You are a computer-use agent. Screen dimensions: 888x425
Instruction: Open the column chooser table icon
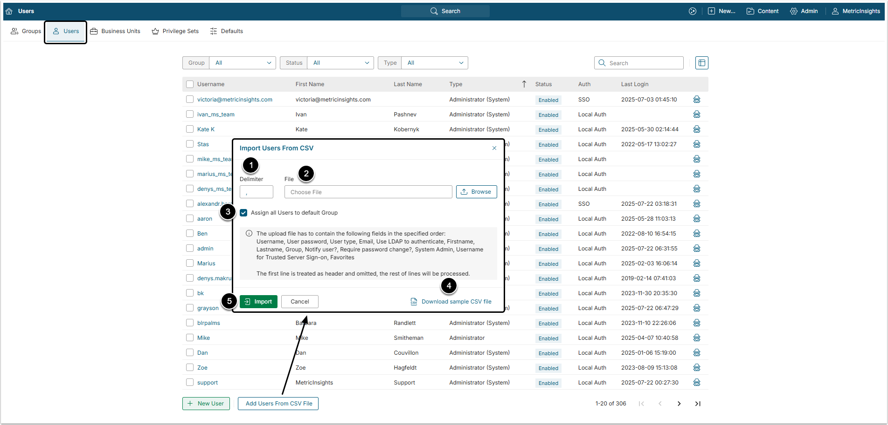701,63
